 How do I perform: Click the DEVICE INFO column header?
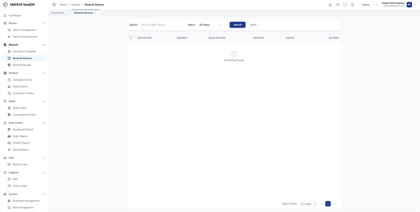coord(145,38)
